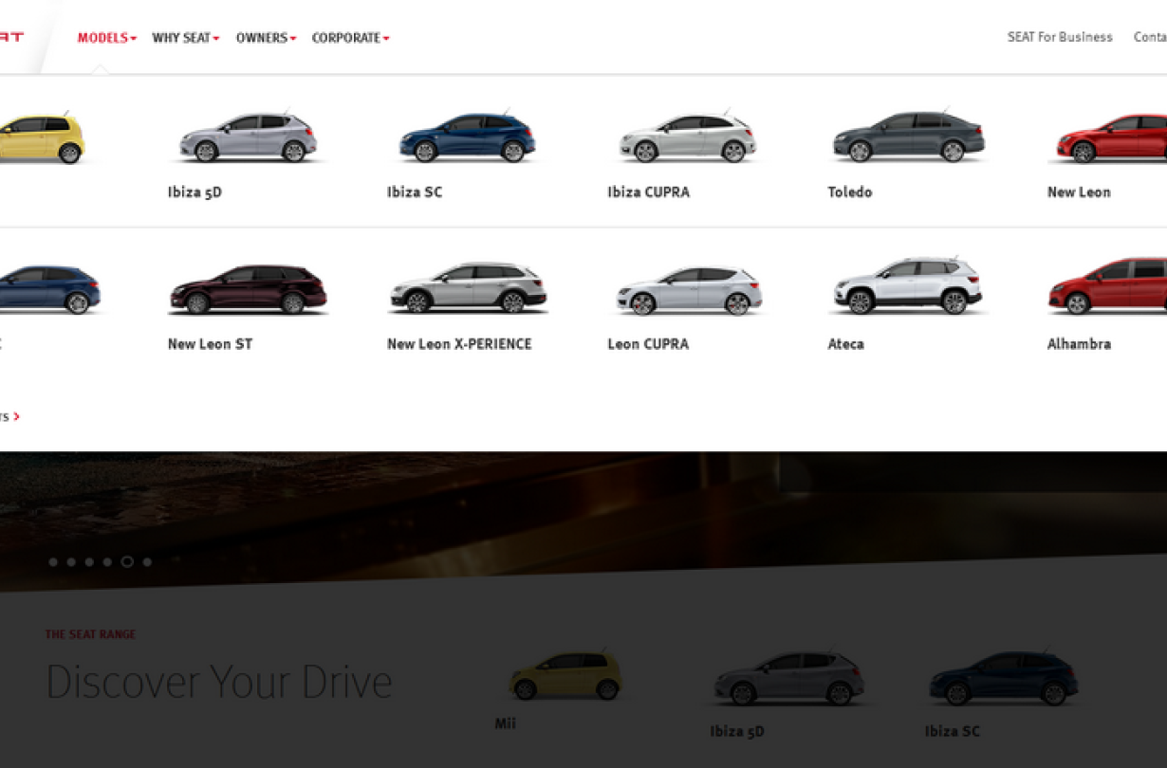Select the Ibiza 5D thumbnail under Discover Your Drive
This screenshot has width=1167, height=768.
click(x=788, y=679)
